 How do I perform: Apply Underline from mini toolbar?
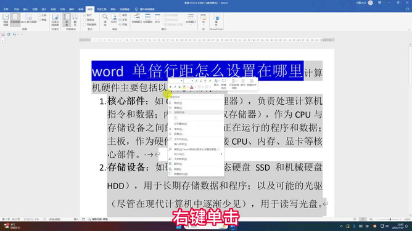pos(179,87)
